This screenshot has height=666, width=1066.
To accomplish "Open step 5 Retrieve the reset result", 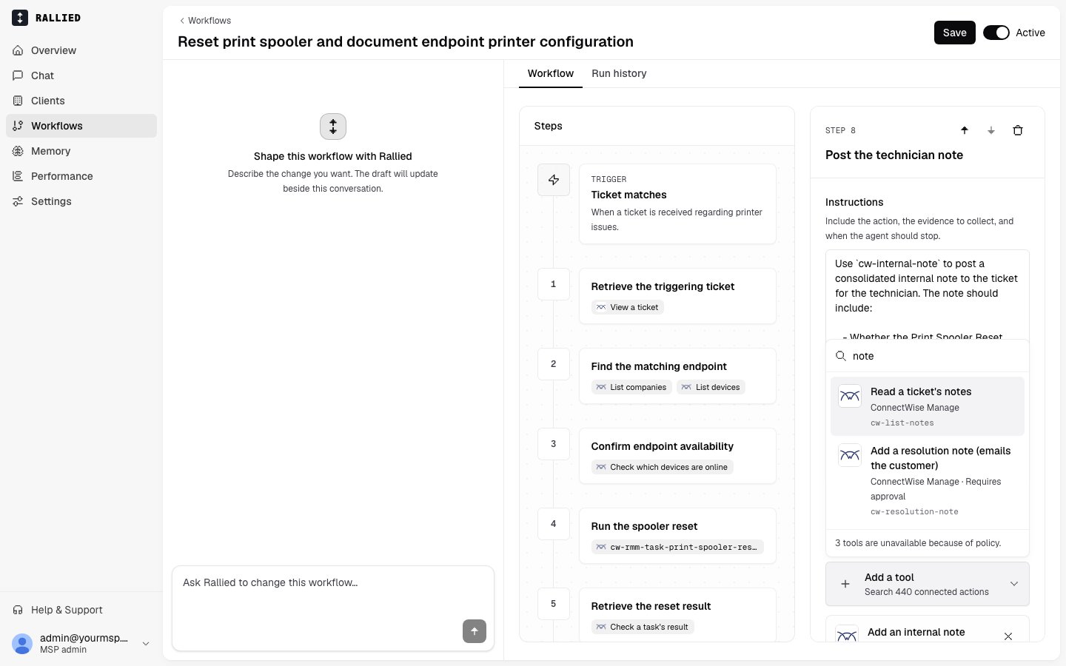I will 677,614.
